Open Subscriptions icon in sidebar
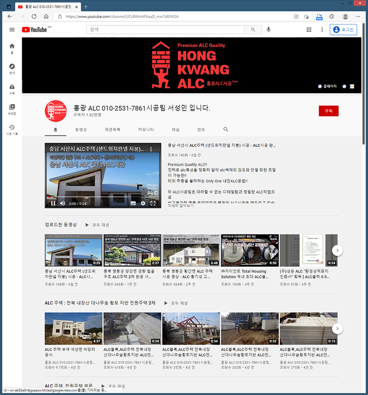The width and height of the screenshot is (368, 395). click(x=12, y=89)
